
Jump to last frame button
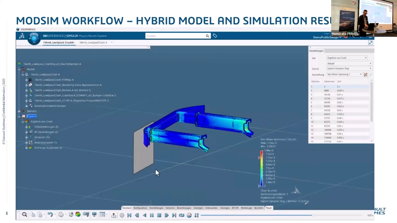(174, 215)
